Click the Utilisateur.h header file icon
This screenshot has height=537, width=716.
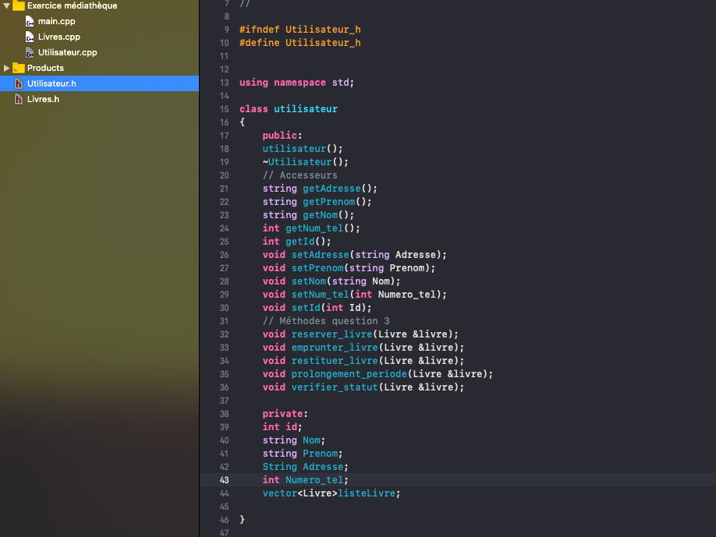pyautogui.click(x=19, y=83)
